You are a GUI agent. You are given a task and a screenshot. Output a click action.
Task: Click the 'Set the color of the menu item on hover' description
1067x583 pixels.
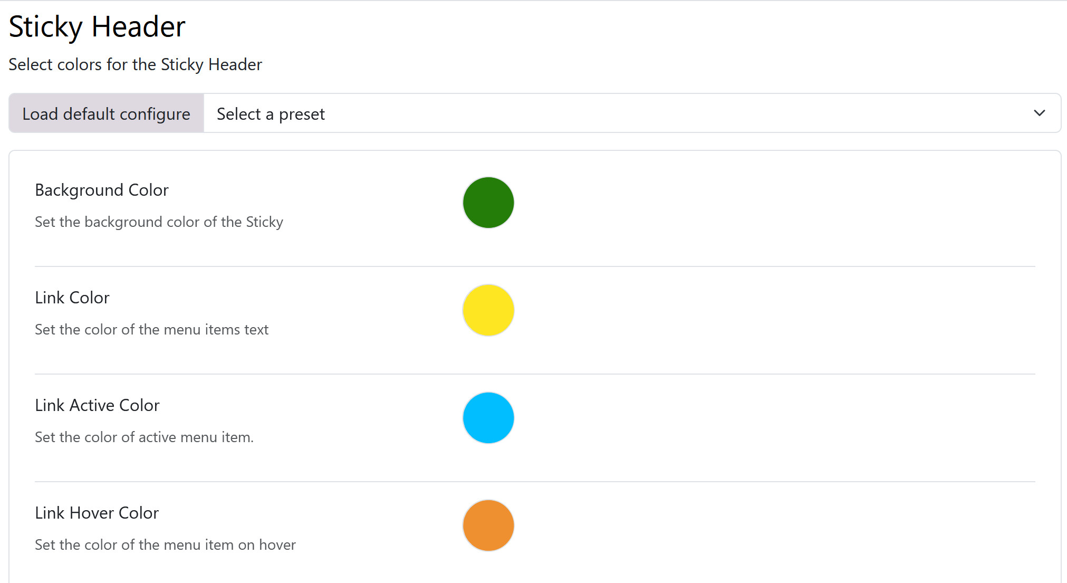pyautogui.click(x=165, y=545)
